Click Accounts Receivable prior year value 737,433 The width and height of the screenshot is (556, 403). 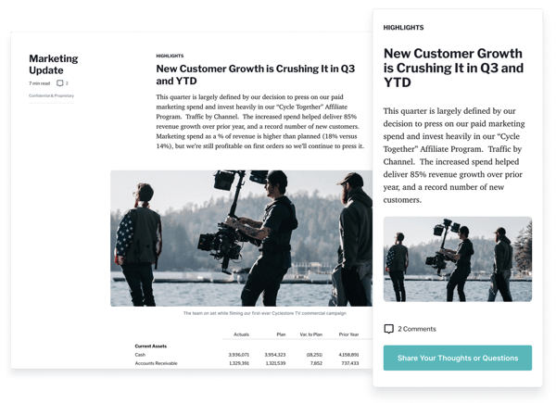point(350,363)
